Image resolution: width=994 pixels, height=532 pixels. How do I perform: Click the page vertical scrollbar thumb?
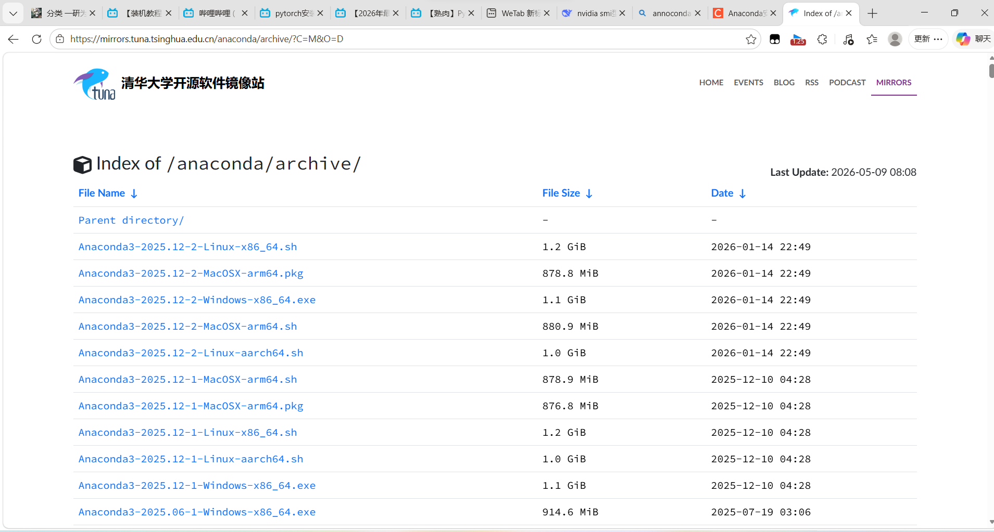click(x=991, y=70)
